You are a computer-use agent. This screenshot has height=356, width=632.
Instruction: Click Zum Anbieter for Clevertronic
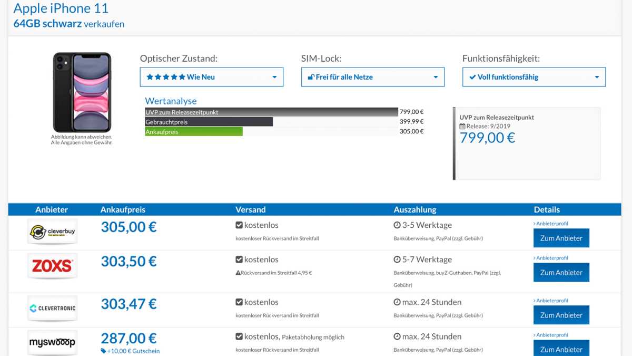[x=561, y=315]
